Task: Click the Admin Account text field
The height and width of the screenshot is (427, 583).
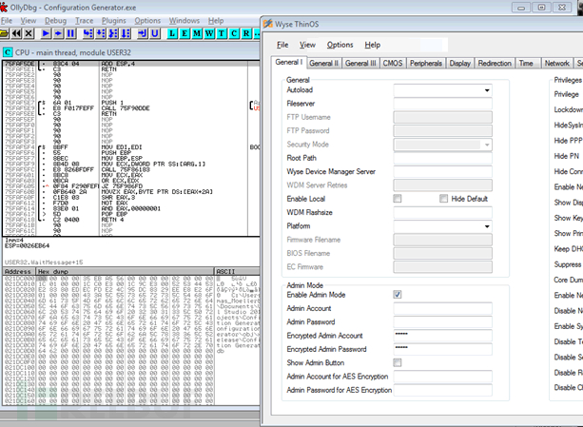Action: click(442, 308)
